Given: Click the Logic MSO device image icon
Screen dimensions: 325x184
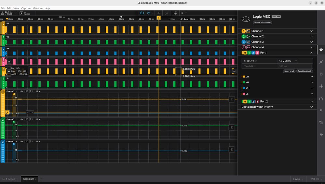Looking at the screenshot, I should [246, 19].
